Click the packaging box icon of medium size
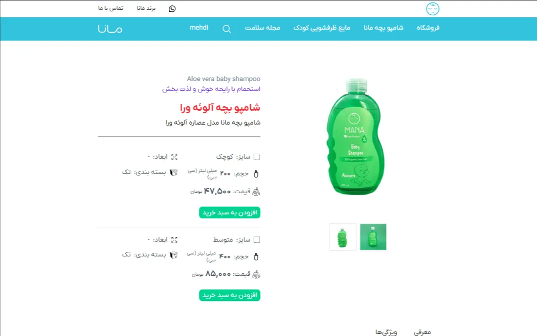The height and width of the screenshot is (336, 537). [x=174, y=255]
